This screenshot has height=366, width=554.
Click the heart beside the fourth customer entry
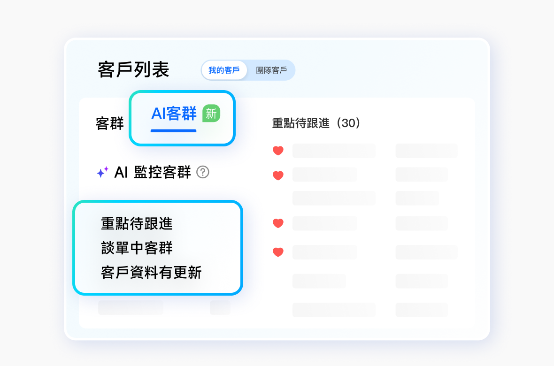278,223
